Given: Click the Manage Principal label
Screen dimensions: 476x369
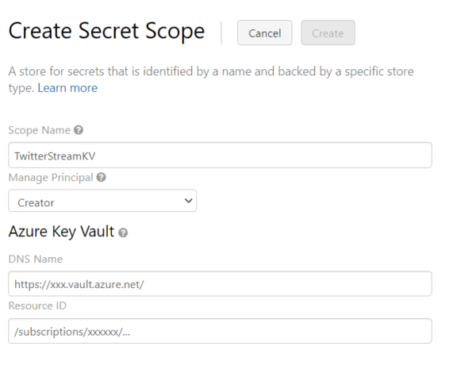Looking at the screenshot, I should tap(50, 177).
